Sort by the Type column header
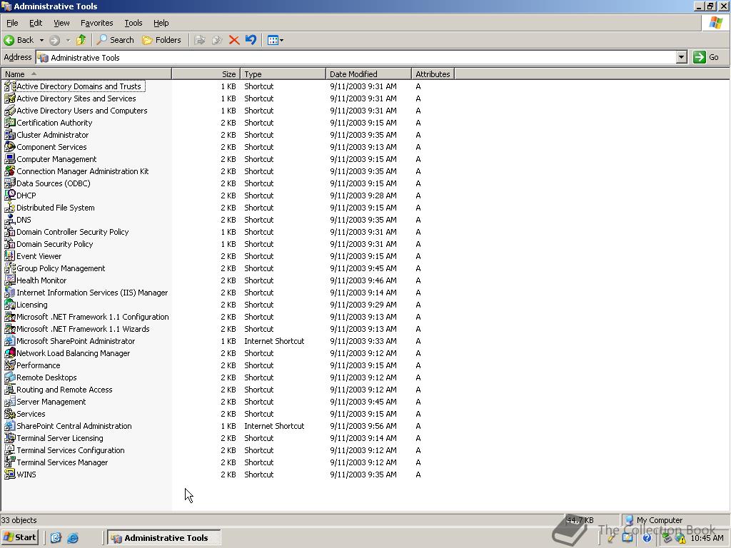Viewport: 731px width, 548px height. 283,73
